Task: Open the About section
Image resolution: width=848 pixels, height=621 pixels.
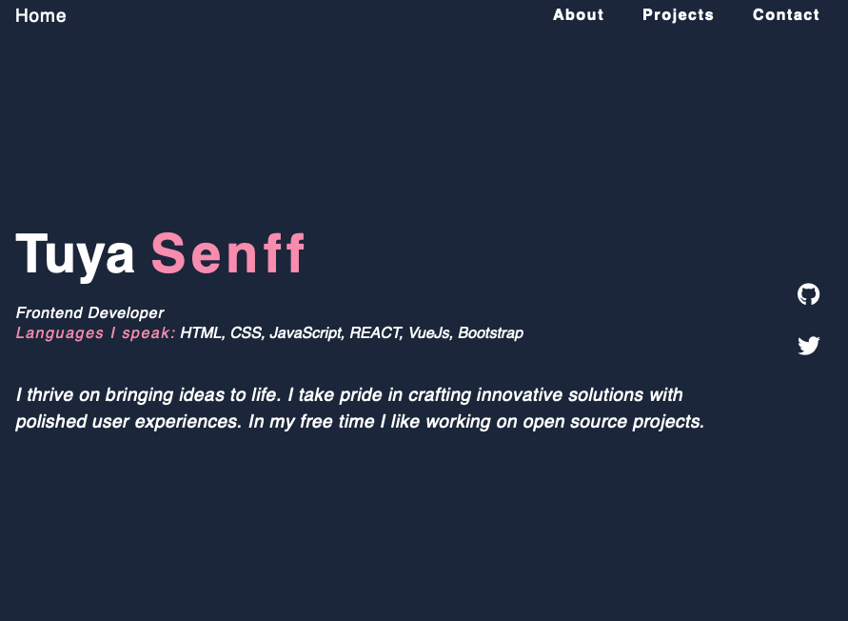Action: coord(578,15)
